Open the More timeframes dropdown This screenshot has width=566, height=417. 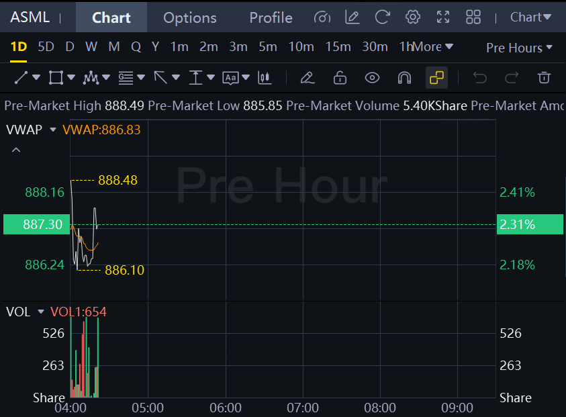tap(433, 46)
